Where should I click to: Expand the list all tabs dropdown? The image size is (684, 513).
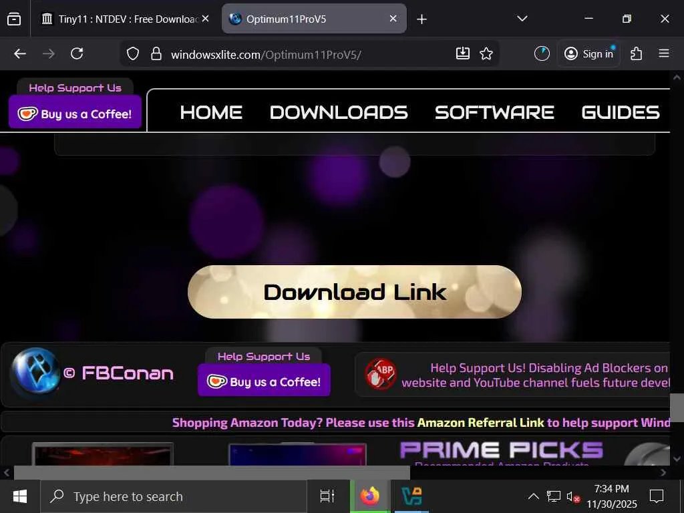tap(522, 19)
